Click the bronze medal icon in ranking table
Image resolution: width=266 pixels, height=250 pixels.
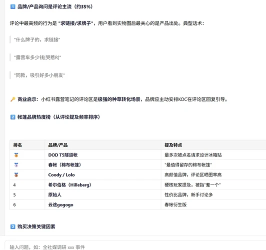tap(16, 174)
